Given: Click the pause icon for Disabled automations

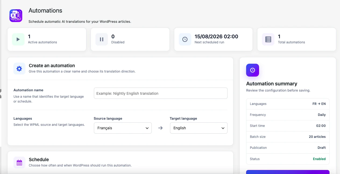Looking at the screenshot, I should pyautogui.click(x=102, y=39).
